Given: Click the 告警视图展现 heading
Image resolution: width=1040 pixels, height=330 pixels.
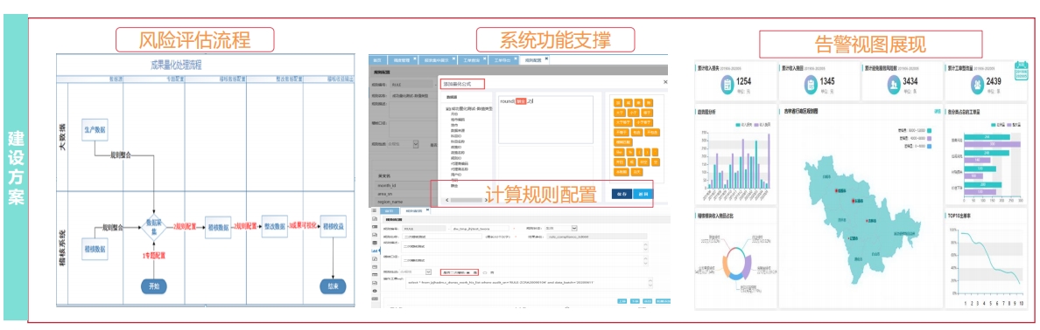Looking at the screenshot, I should (869, 44).
